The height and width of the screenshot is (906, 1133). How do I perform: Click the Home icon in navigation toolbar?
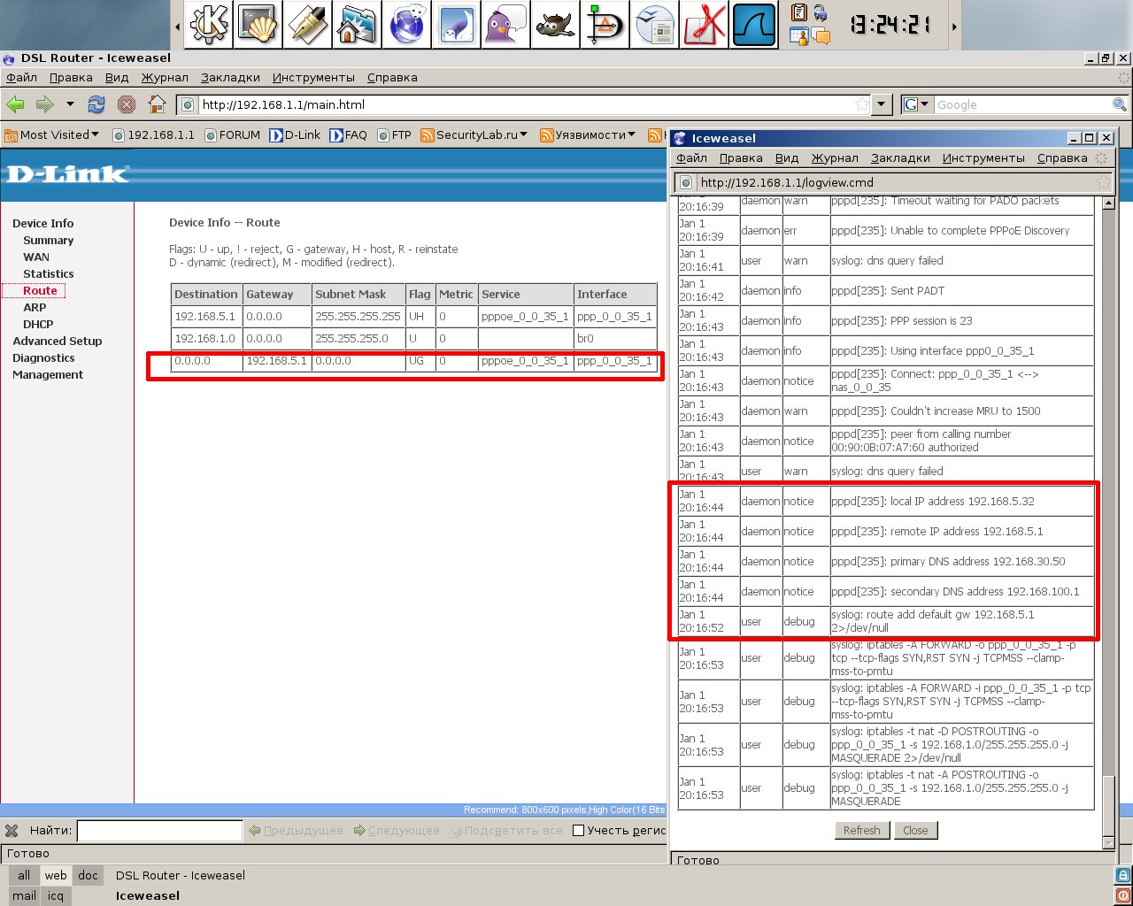point(157,104)
